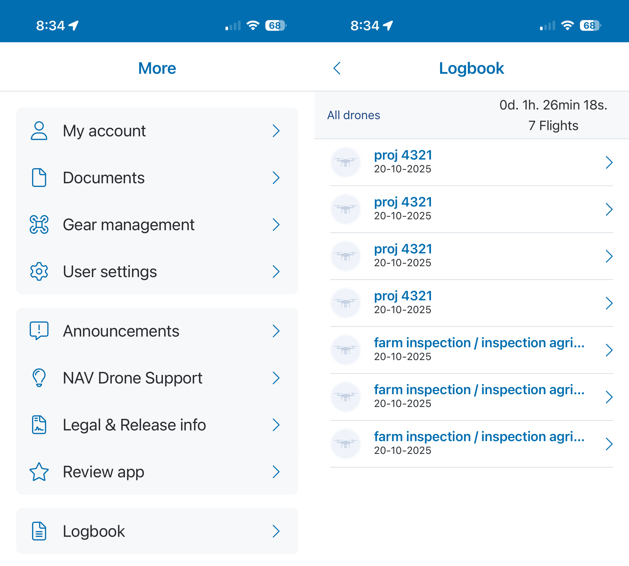Tap the Documents page icon
This screenshot has height=566, width=629.
coord(39,178)
